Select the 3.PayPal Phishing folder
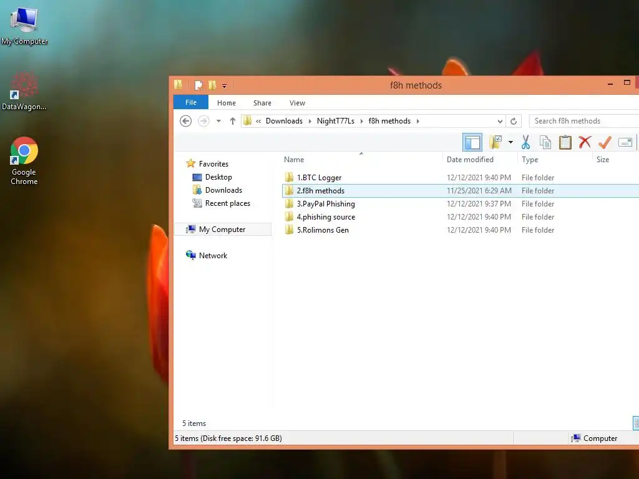The height and width of the screenshot is (479, 639). (x=326, y=204)
